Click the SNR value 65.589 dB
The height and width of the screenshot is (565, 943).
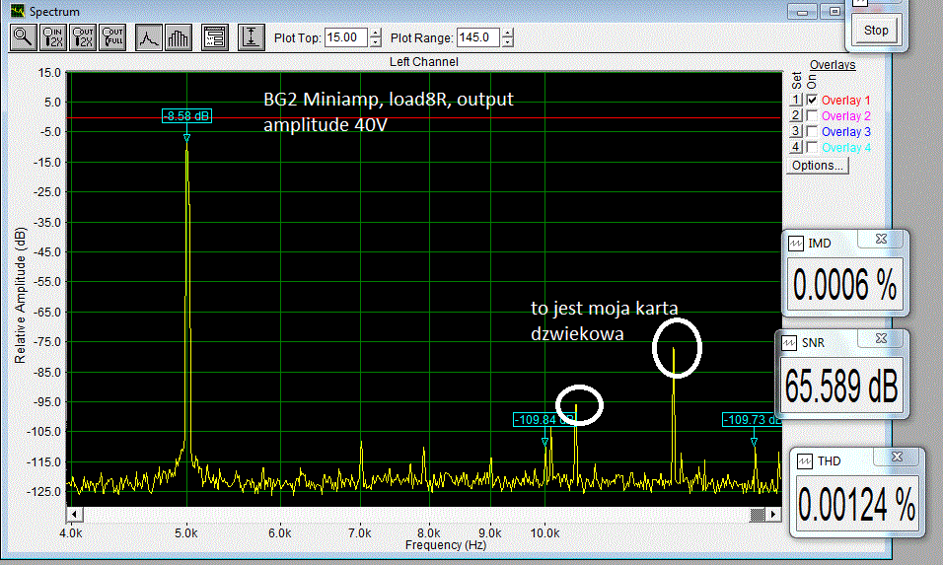pyautogui.click(x=841, y=386)
